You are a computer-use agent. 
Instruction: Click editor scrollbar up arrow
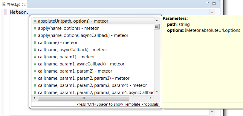click(x=212, y=12)
